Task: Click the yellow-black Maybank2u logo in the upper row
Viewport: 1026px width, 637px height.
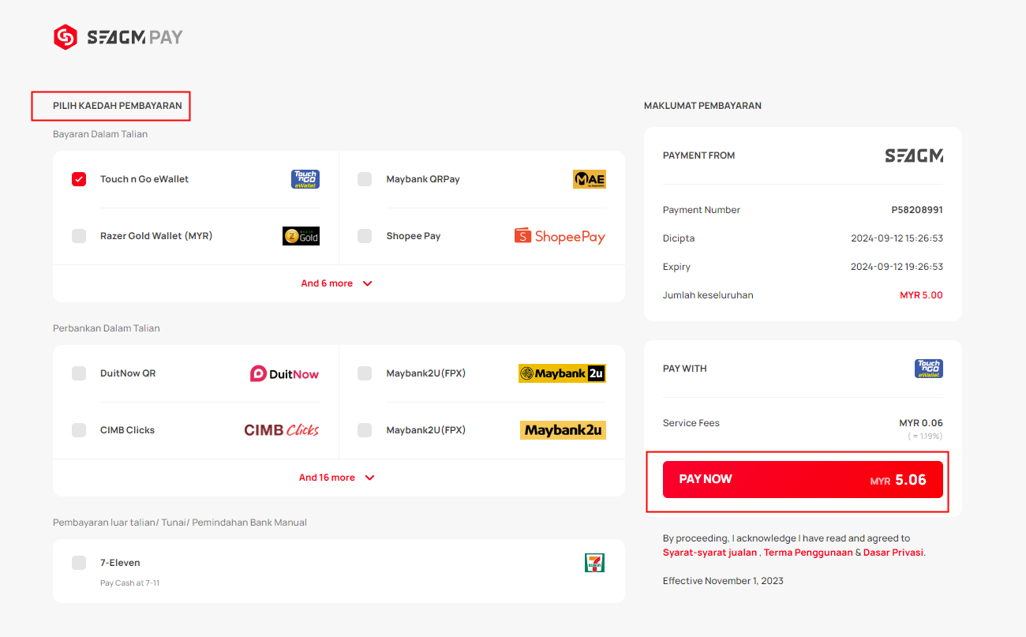Action: pos(562,373)
